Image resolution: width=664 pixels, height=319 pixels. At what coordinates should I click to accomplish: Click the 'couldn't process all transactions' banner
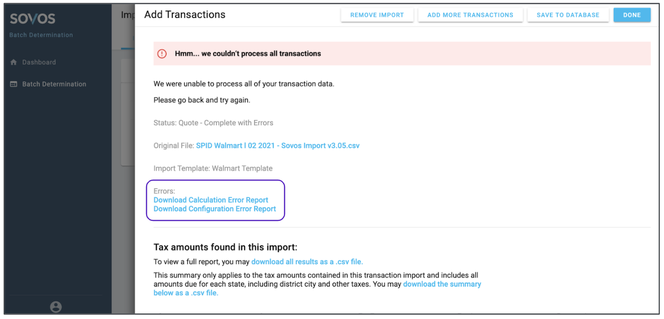click(248, 54)
